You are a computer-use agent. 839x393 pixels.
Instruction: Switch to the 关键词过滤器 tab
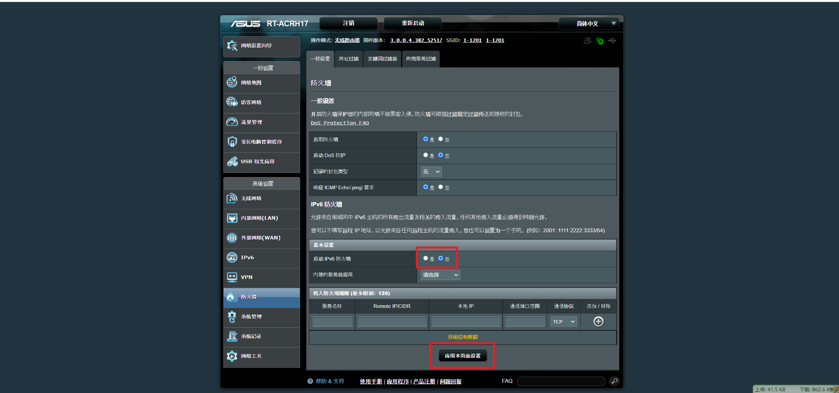(382, 59)
